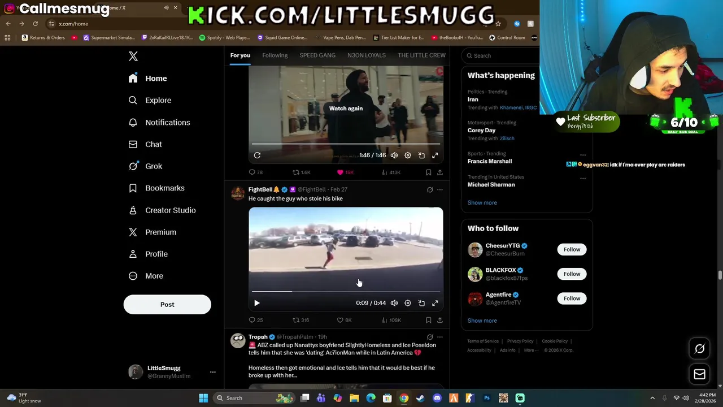Open LittleSmugg account options menu
Viewport: 723px width, 407px height.
pyautogui.click(x=213, y=372)
